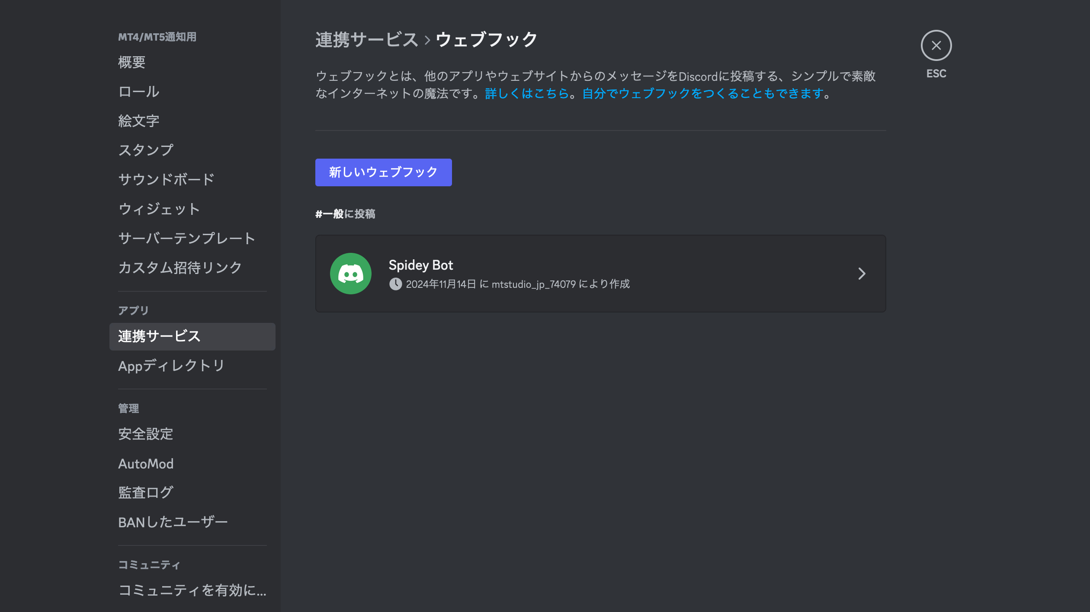The height and width of the screenshot is (612, 1090).
Task: Select 概要 in the sidebar
Action: [131, 63]
